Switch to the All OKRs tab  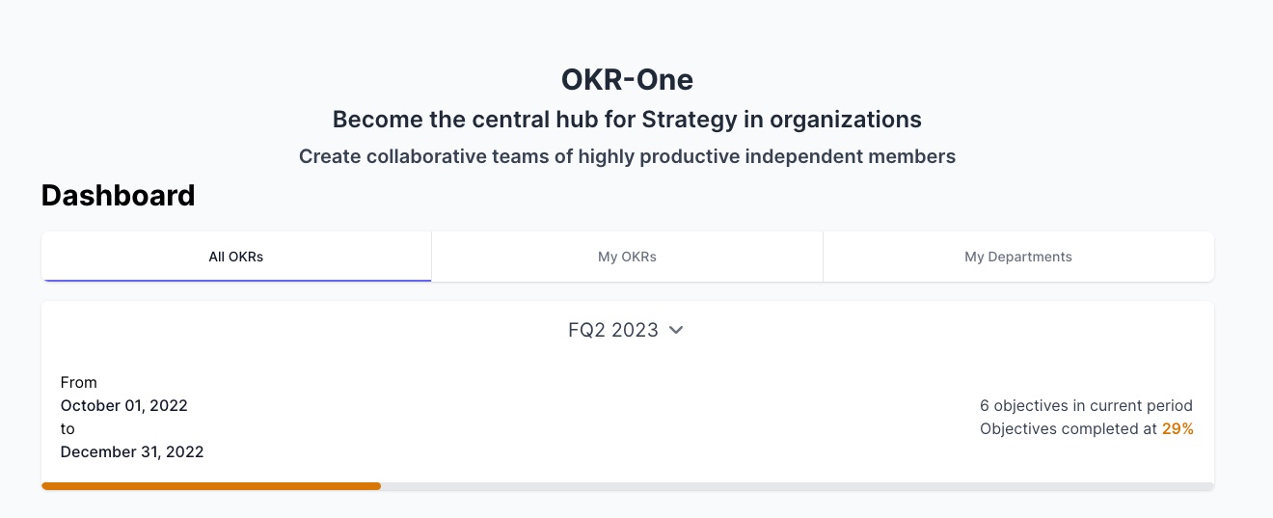[x=236, y=257]
